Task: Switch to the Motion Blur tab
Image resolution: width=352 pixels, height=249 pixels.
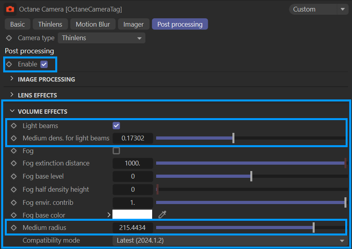Action: pos(93,24)
